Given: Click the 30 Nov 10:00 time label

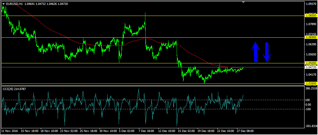Looking at the screenshot, I should click(108, 131).
